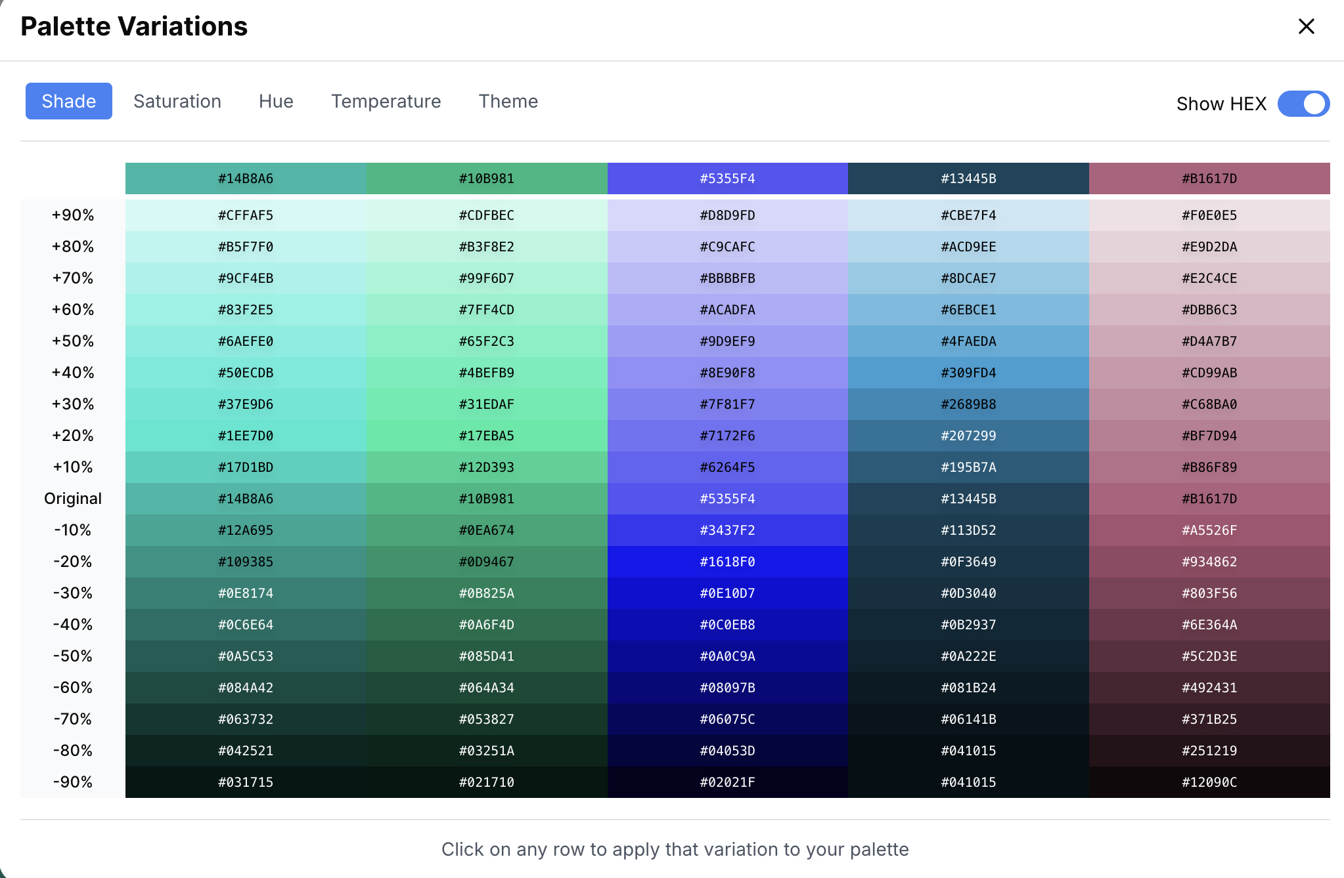Select the #5355F4 blue header swatch

pyautogui.click(x=728, y=178)
